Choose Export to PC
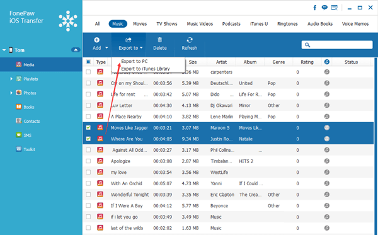This screenshot has width=378, height=235. [x=134, y=61]
